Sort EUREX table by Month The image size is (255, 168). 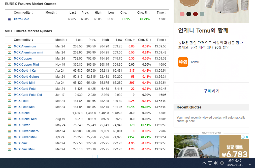point(51,13)
